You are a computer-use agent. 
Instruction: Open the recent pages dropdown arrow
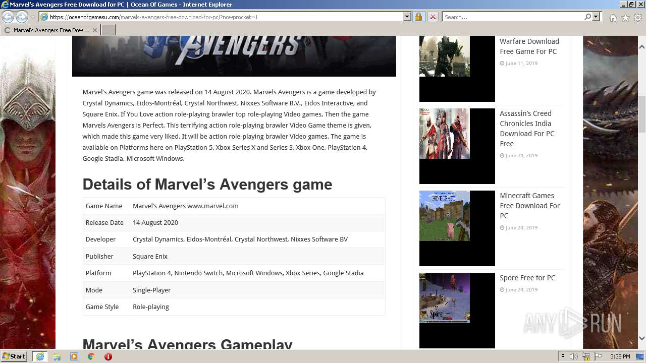tap(33, 17)
